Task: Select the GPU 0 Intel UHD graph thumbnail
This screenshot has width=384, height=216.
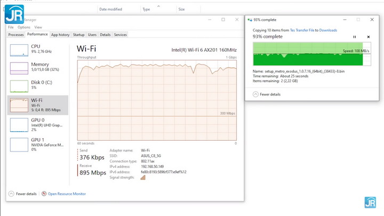Action: pos(19,125)
